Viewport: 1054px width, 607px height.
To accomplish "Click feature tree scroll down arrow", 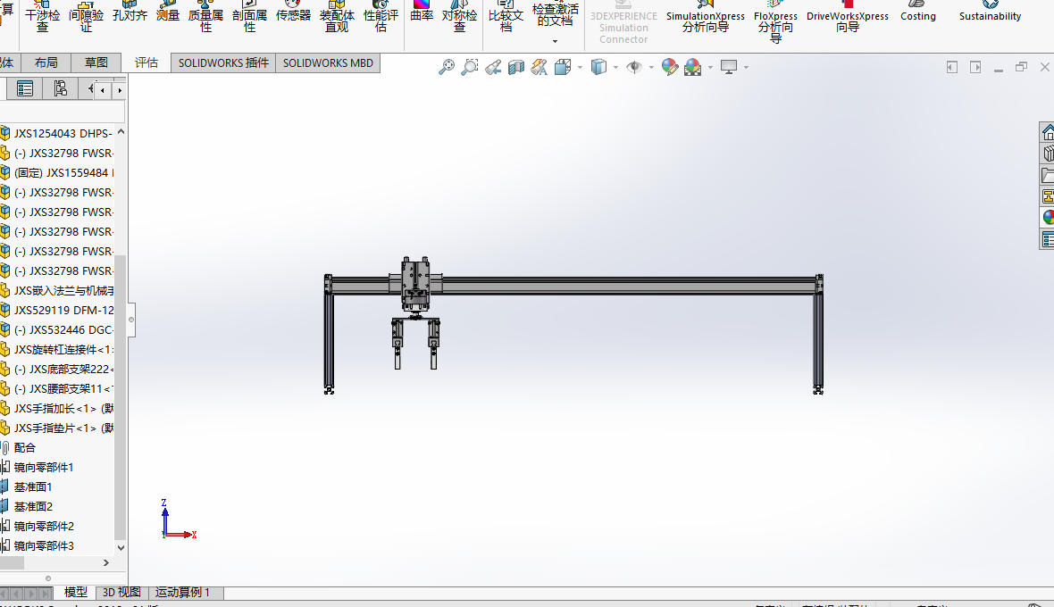I will pos(121,547).
